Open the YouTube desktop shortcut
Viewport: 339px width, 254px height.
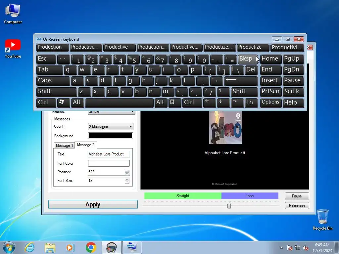tap(13, 49)
